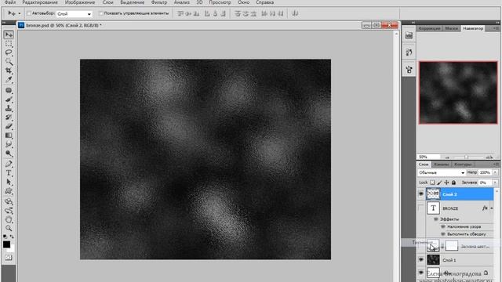Toggle lock all padlock icon
The height and width of the screenshot is (282, 502).
(453, 183)
